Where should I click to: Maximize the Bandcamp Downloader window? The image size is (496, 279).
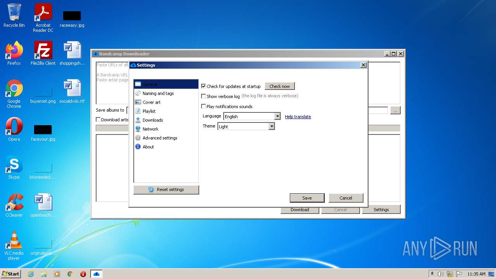pos(394,54)
